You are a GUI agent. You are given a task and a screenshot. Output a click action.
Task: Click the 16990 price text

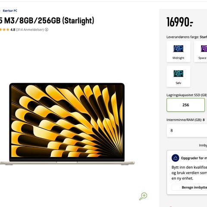(x=180, y=22)
